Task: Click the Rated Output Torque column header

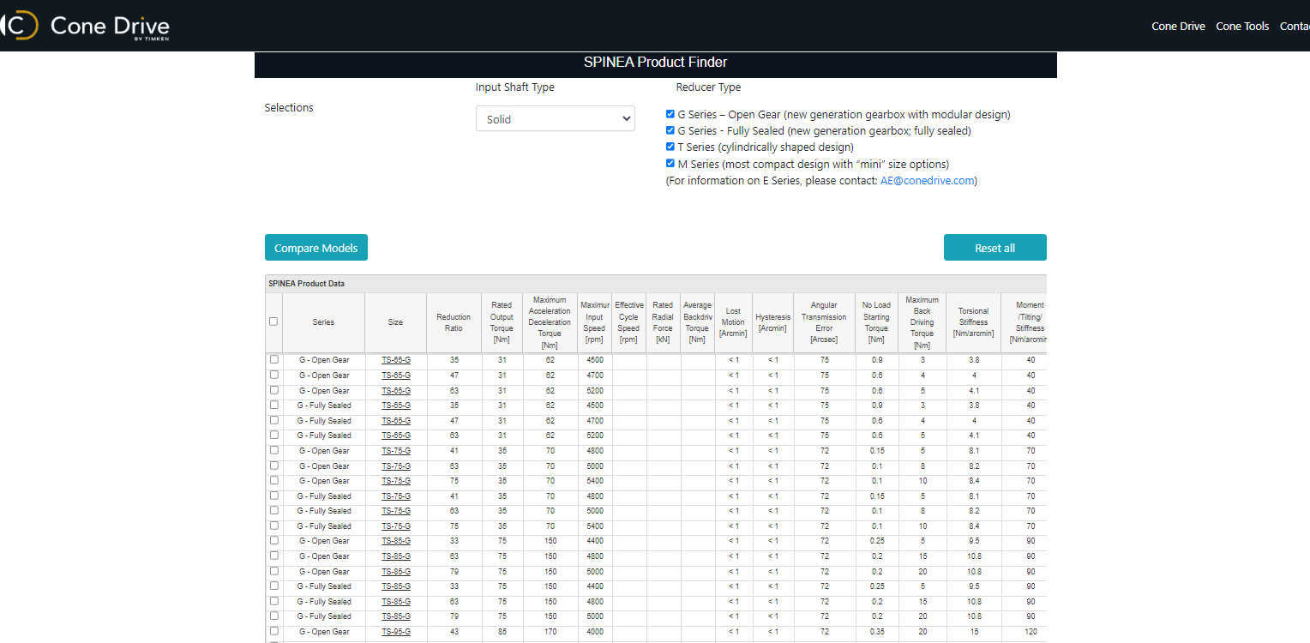Action: tap(502, 322)
